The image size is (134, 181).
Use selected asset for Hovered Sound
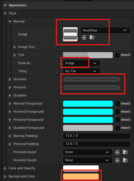pyautogui.click(x=118, y=160)
